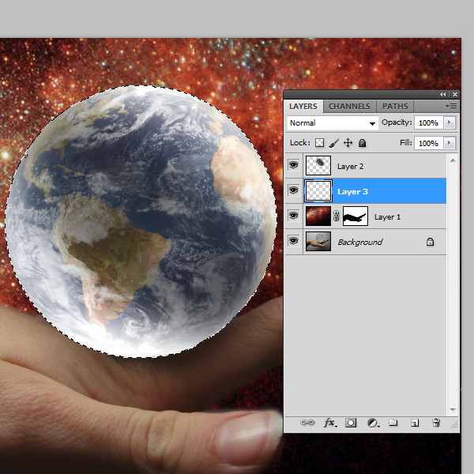Click layers list scroll down arrow

pos(453,410)
